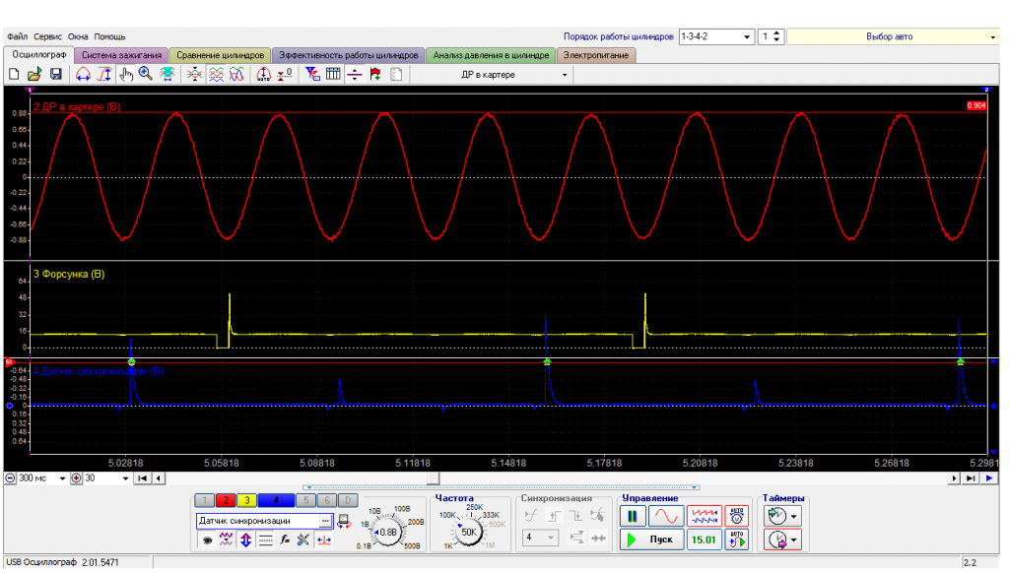This screenshot has width=1009, height=572.
Task: Save the oscillogram with the floppy disk icon
Action: coord(56,75)
